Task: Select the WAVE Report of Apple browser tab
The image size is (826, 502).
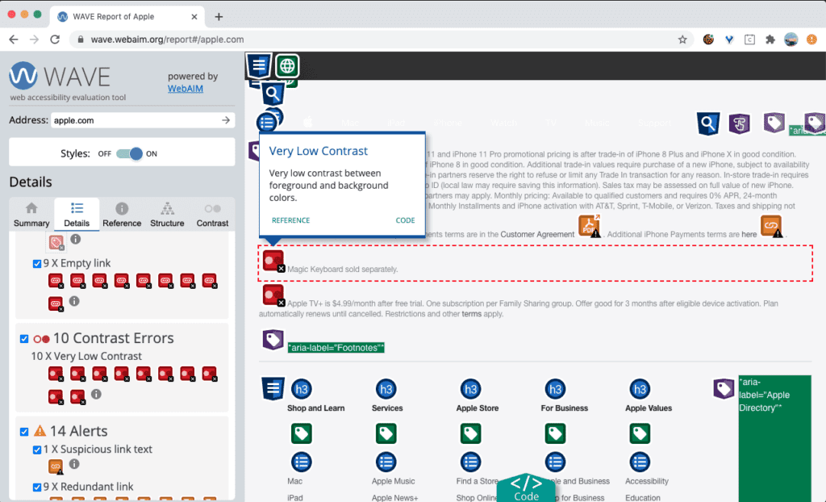Action: pos(127,16)
